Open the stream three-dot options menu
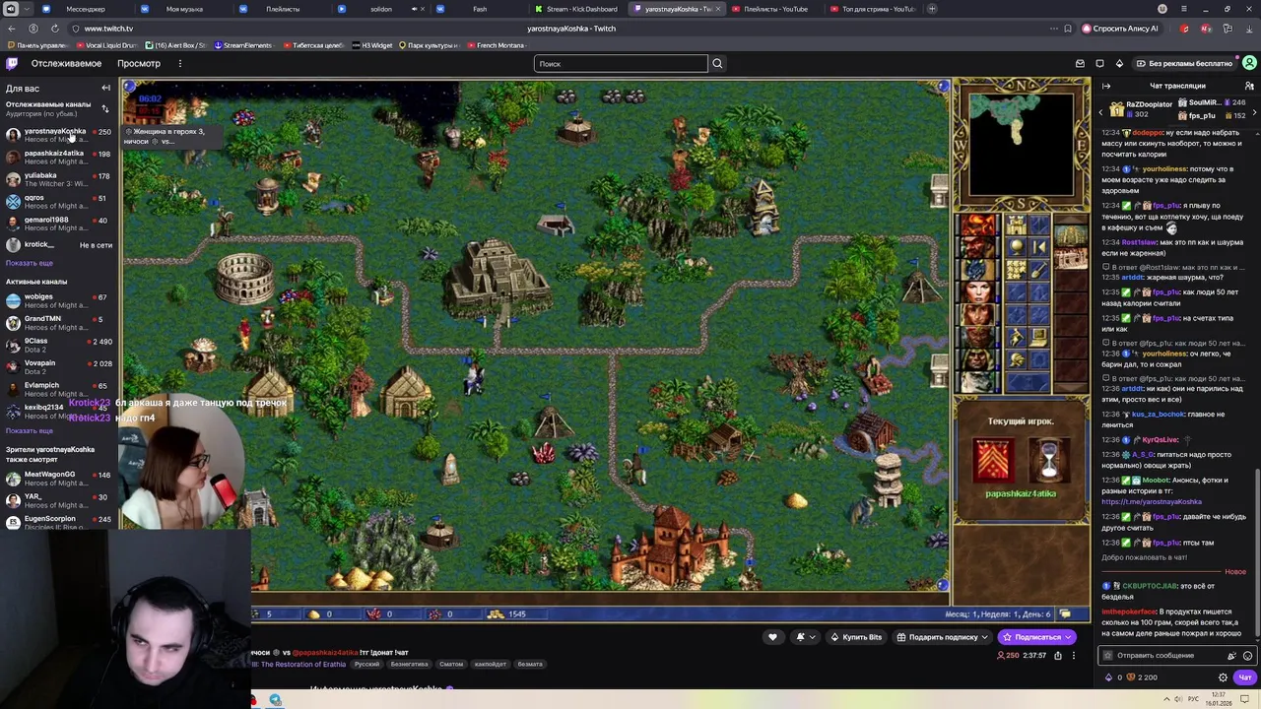Viewport: 1261px width, 709px height. click(1074, 655)
